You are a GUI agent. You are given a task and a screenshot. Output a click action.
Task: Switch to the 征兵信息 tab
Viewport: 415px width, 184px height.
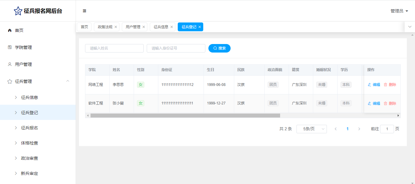click(161, 27)
